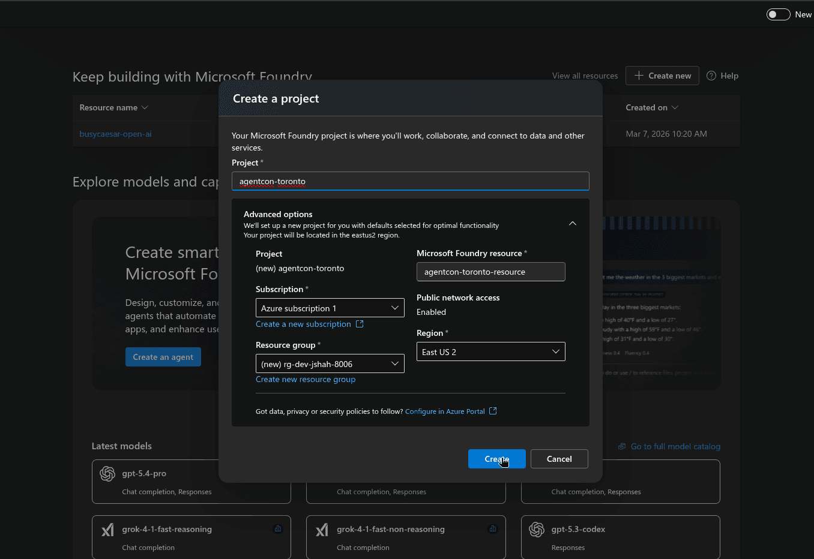Edit the Project name input field
This screenshot has width=814, height=559.
tap(411, 181)
